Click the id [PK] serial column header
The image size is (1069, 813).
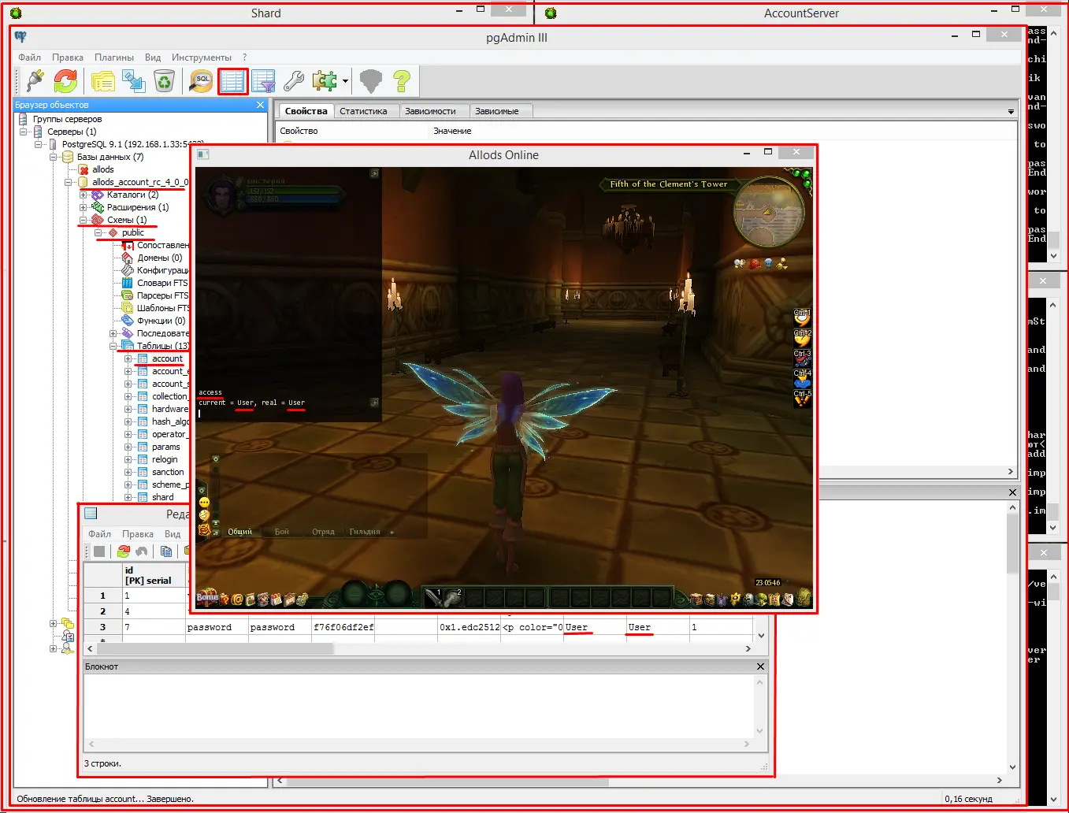pyautogui.click(x=154, y=575)
